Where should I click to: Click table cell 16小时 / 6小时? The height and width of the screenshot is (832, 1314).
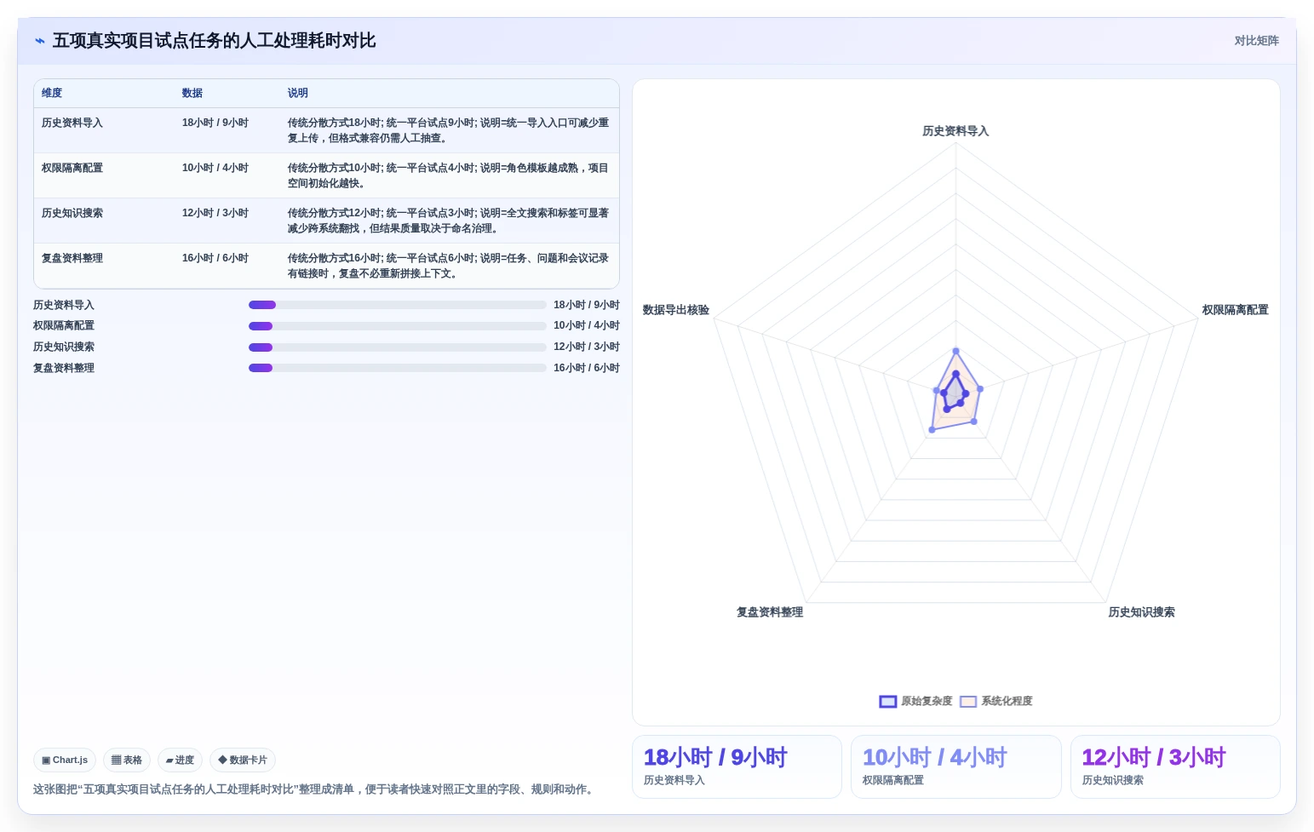coord(215,258)
